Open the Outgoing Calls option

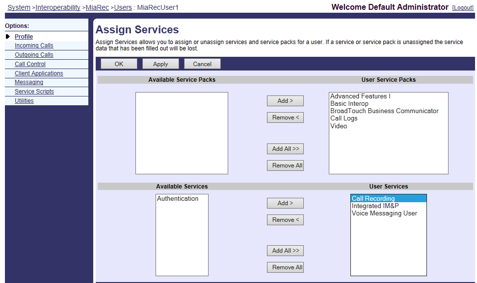(x=34, y=55)
